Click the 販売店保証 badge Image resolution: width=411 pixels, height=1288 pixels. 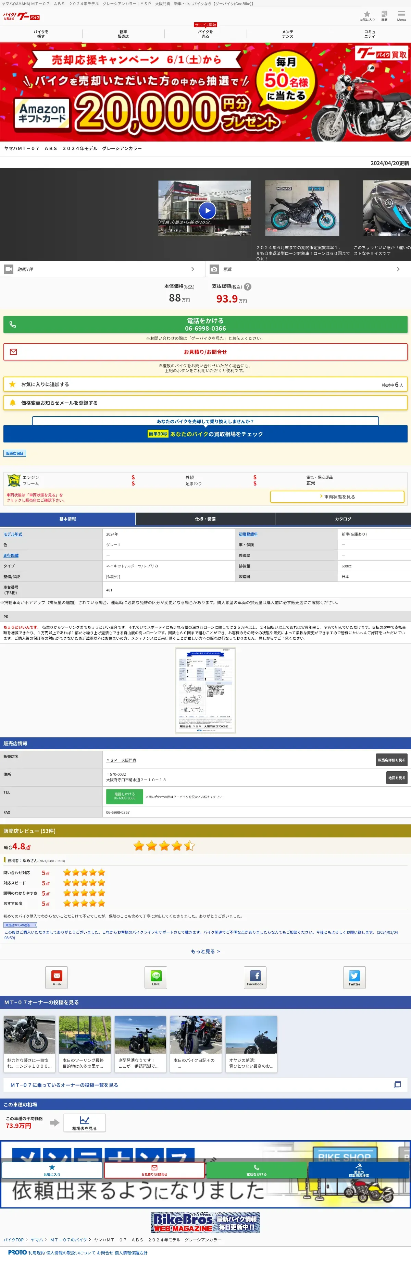click(x=14, y=453)
